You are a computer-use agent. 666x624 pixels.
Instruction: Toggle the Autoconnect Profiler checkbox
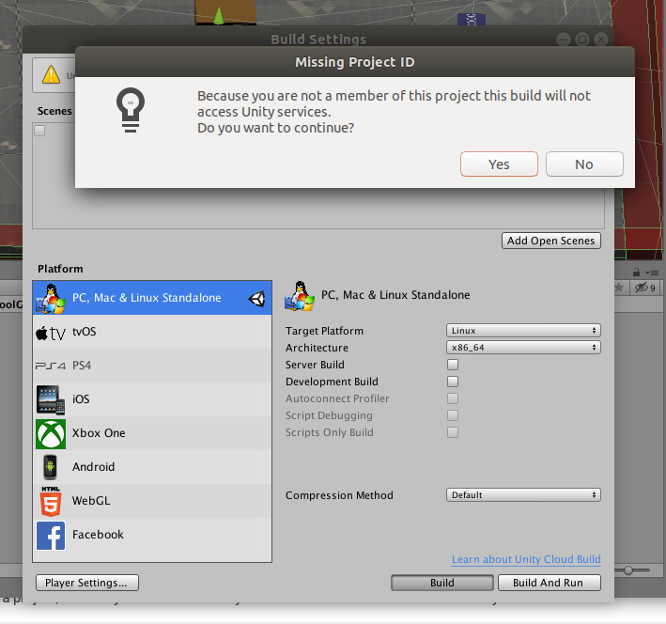click(x=453, y=398)
